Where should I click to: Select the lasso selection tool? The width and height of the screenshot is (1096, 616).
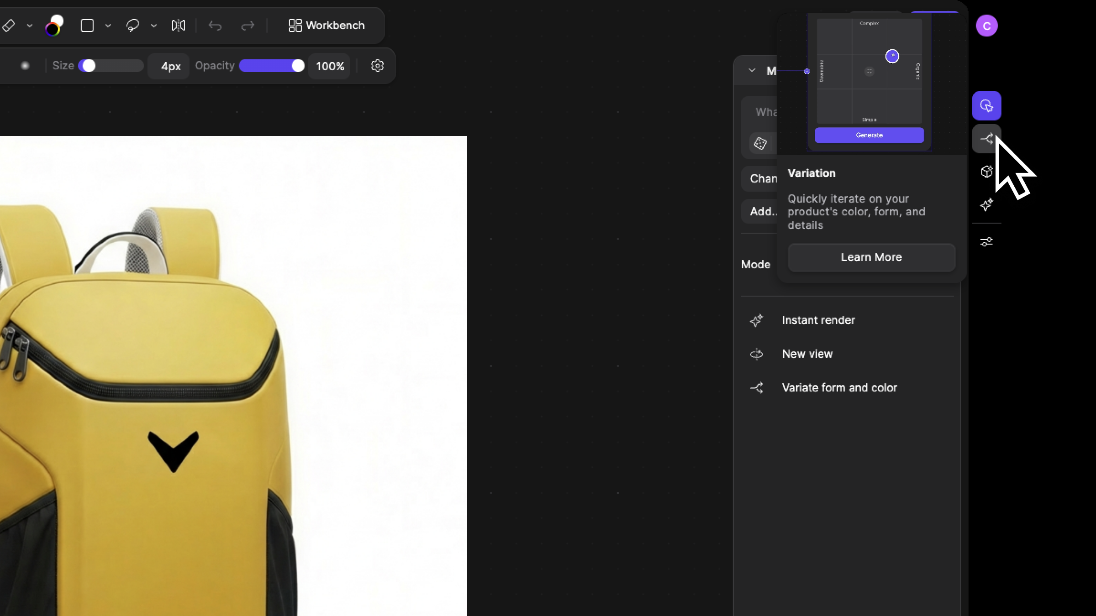pyautogui.click(x=133, y=26)
